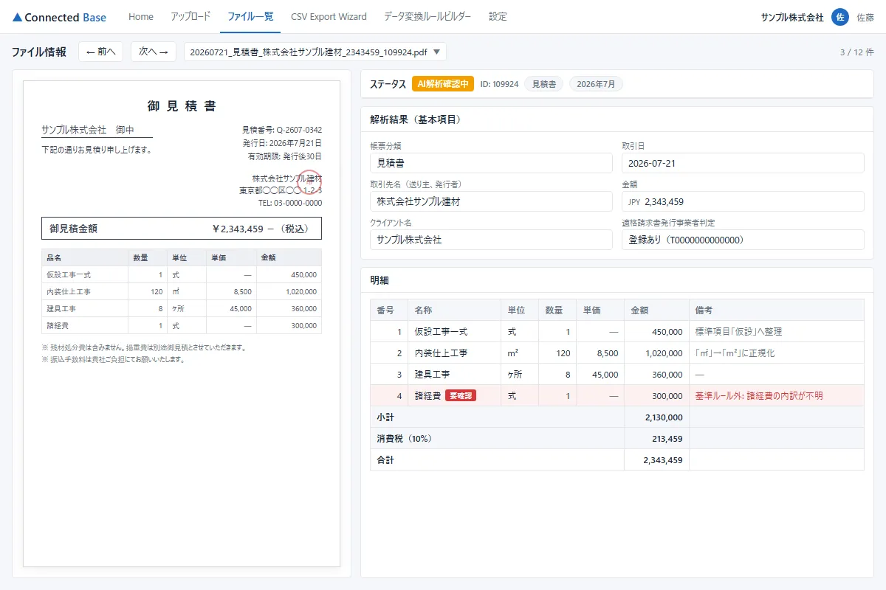The width and height of the screenshot is (886, 590).
Task: Click the サンプル株式会社 company name in header
Action: tap(792, 17)
